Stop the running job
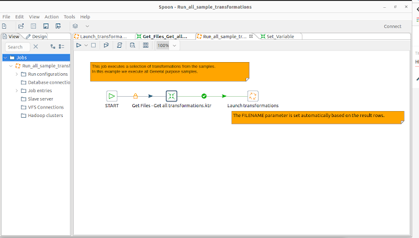This screenshot has width=419, height=238. click(x=93, y=45)
